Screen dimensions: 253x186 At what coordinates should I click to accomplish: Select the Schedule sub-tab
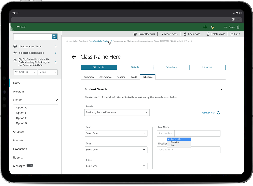point(148,77)
